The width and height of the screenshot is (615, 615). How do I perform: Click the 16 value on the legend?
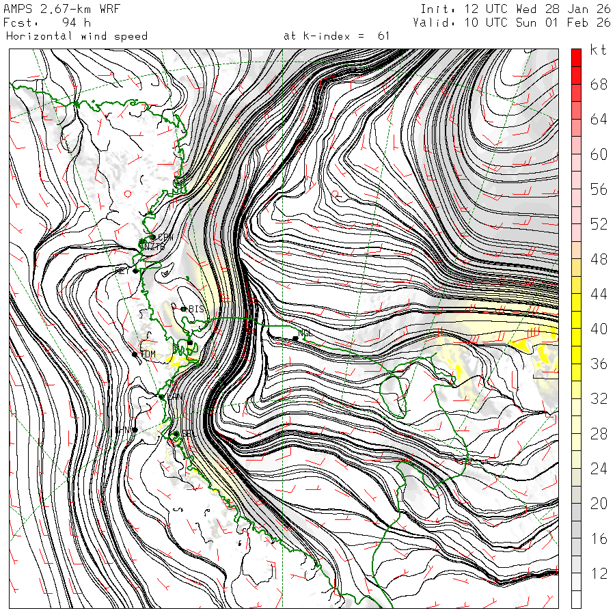[599, 539]
